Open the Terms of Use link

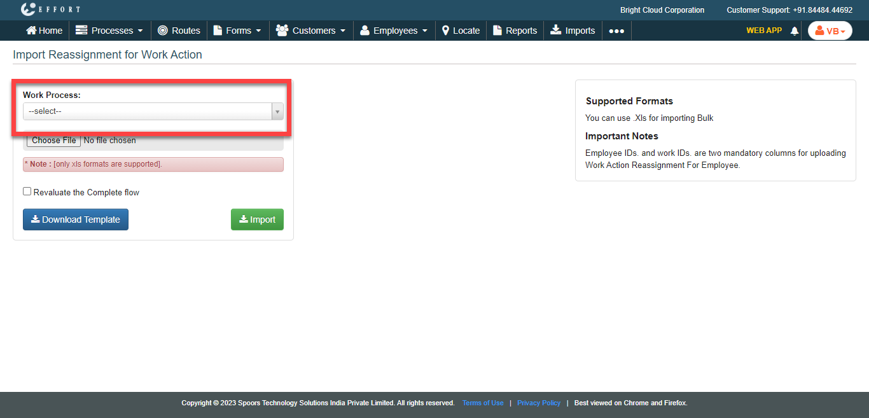point(483,403)
